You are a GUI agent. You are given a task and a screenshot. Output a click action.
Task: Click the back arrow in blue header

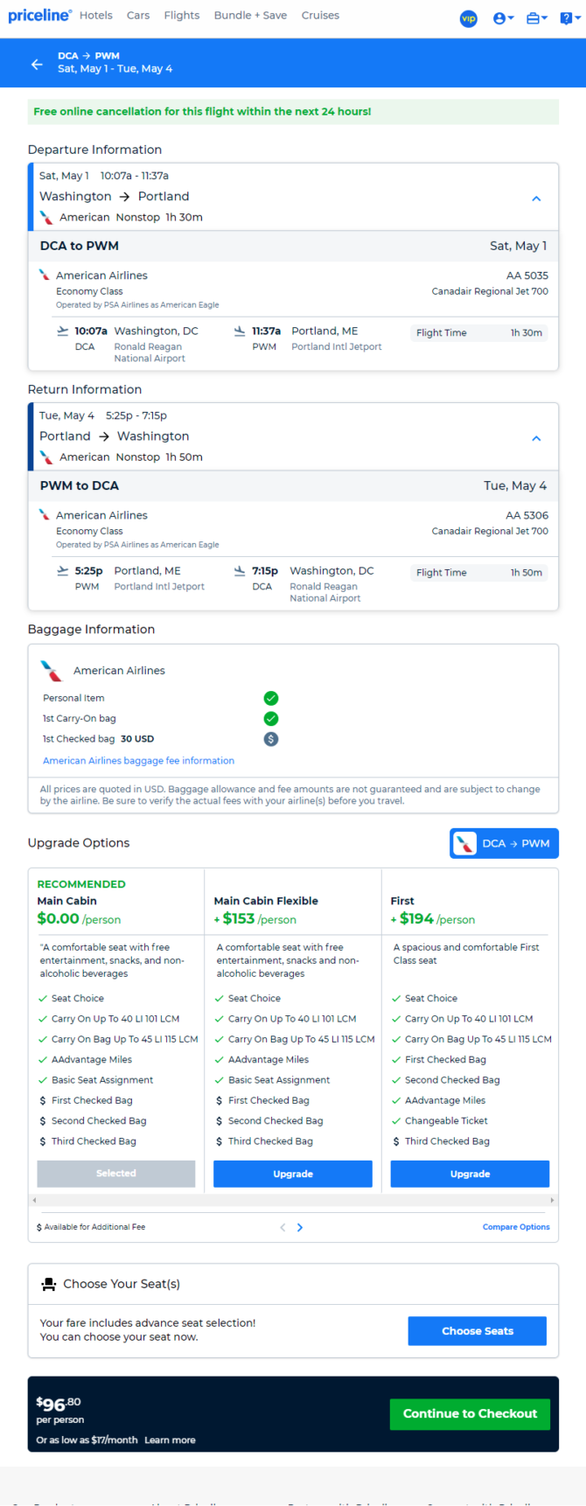(x=37, y=64)
